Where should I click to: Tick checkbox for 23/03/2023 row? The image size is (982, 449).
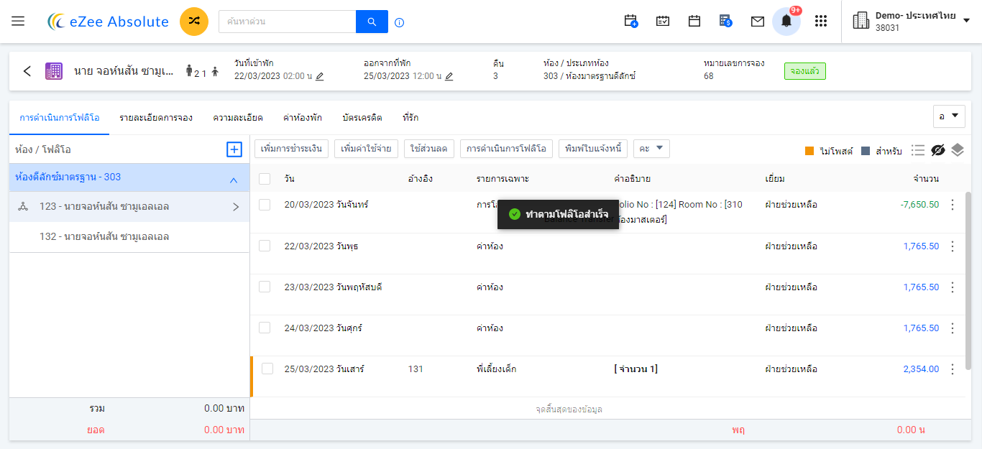[265, 287]
